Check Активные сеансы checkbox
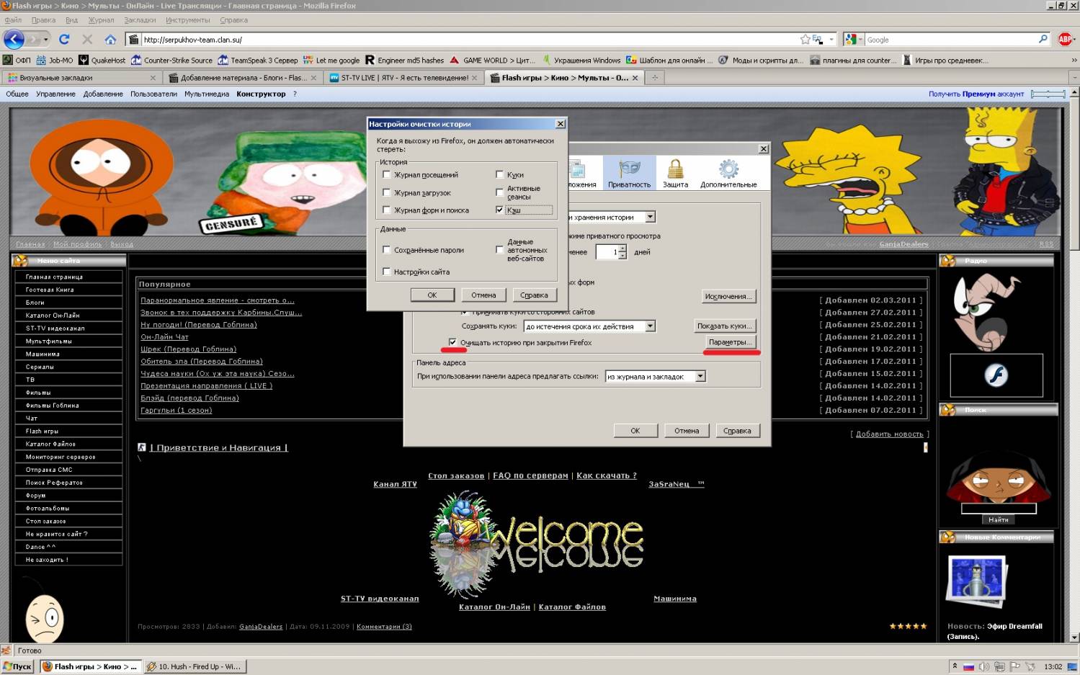Viewport: 1080px width, 675px height. coord(499,192)
